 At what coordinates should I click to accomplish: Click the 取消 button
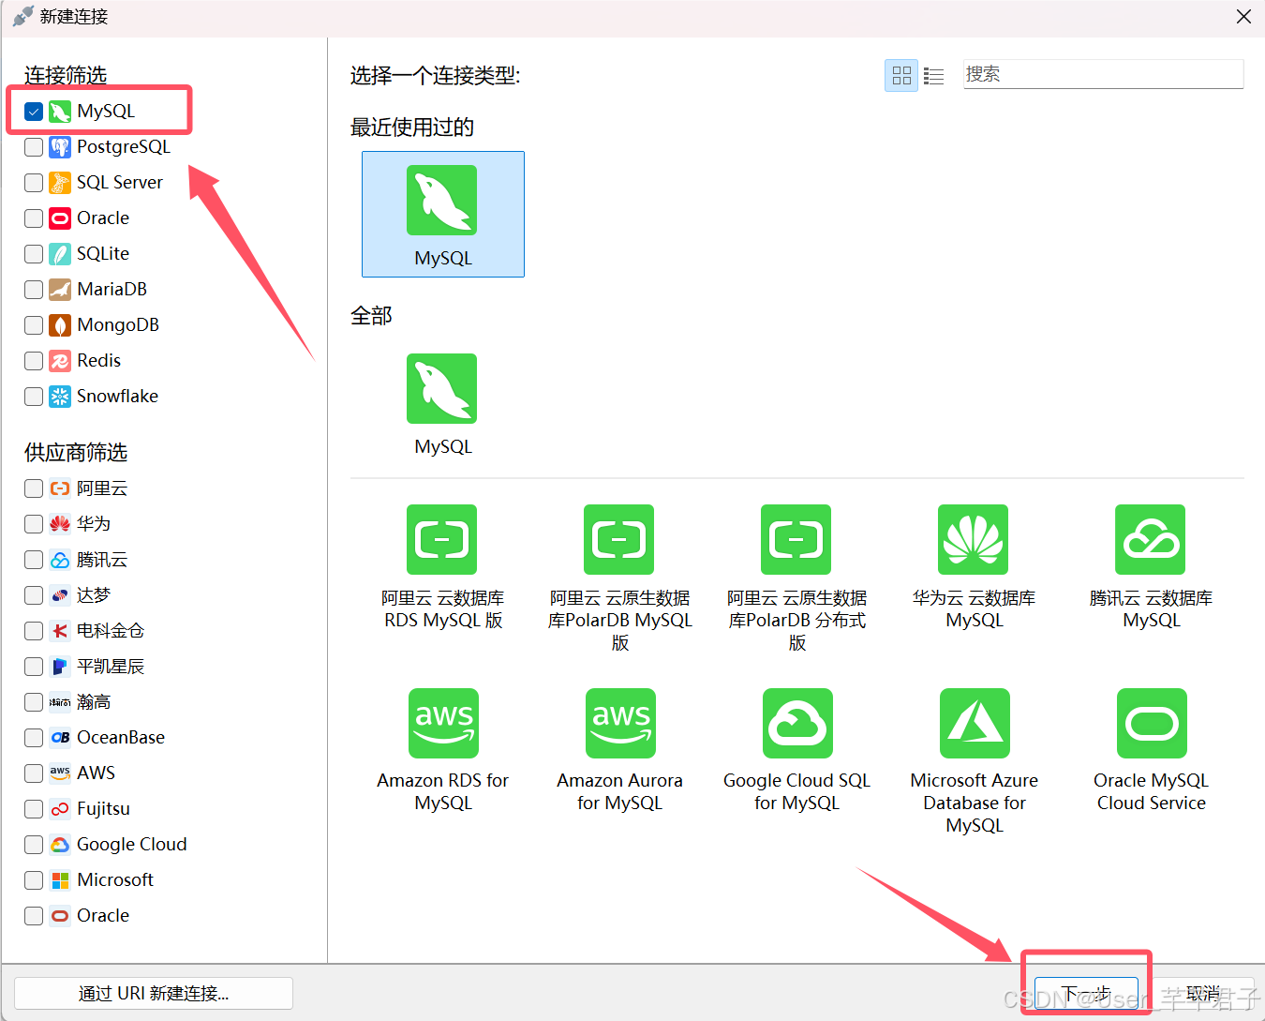1203,993
